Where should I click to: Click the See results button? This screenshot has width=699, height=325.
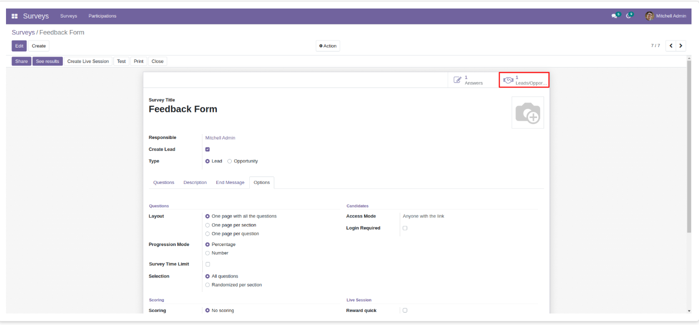[x=47, y=61]
